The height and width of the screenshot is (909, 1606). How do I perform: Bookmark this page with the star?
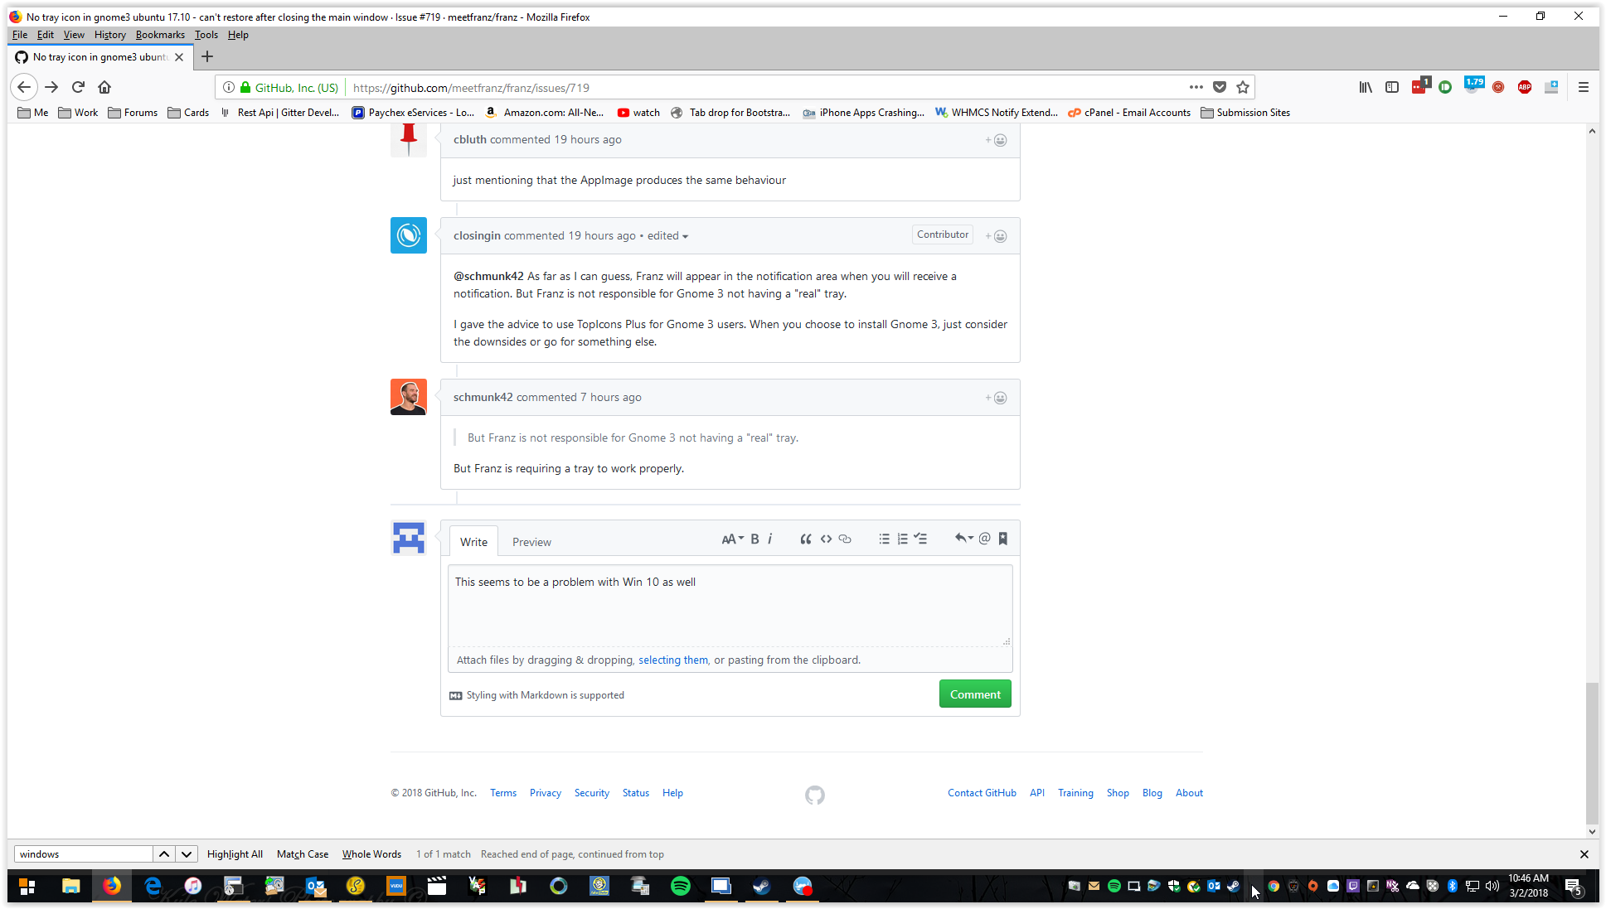(x=1243, y=87)
